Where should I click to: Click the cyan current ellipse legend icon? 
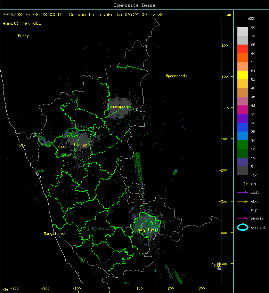point(243,227)
